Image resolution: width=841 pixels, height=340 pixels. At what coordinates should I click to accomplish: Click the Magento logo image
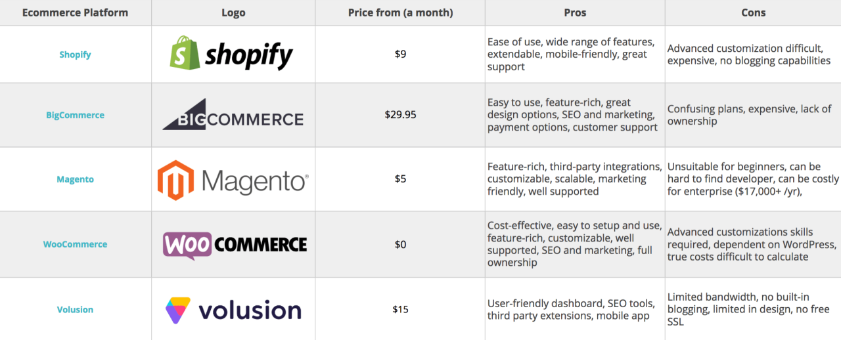[233, 180]
